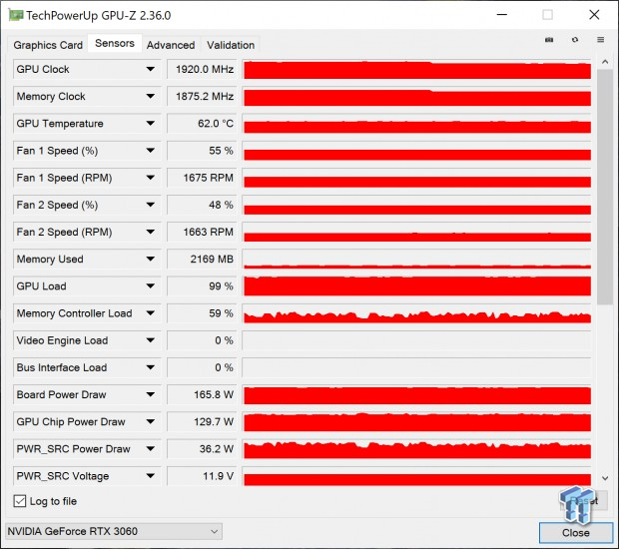Minimize the GPU-Z window

502,15
